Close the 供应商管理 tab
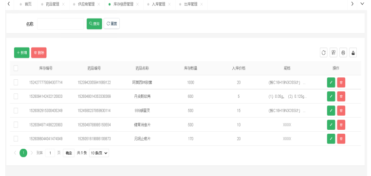Image resolution: width=371 pixels, height=176 pixels. pyautogui.click(x=99, y=4)
